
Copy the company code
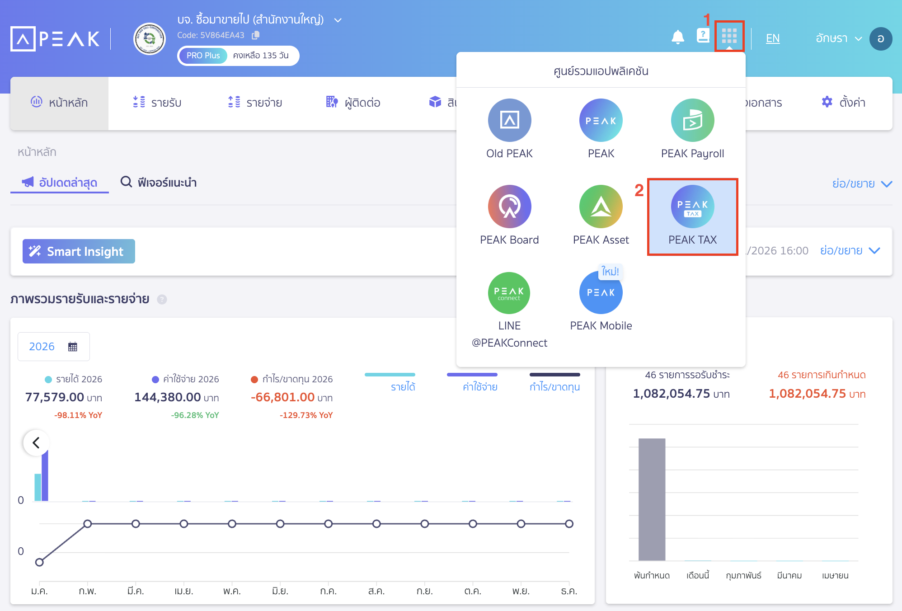[256, 35]
